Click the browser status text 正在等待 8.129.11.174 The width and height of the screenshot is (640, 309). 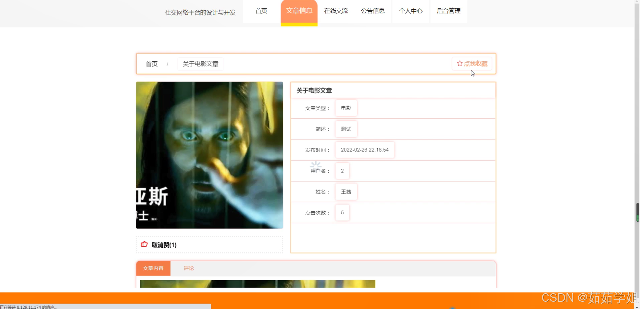pyautogui.click(x=29, y=307)
